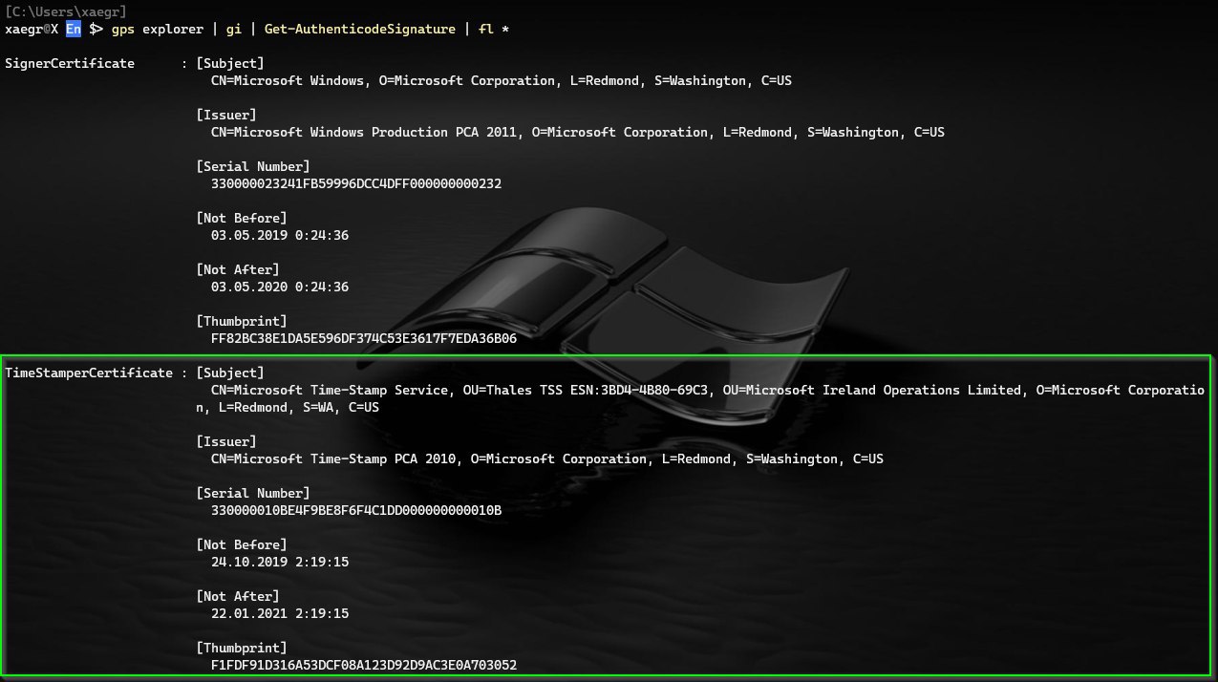Click the CN=Microsoft Windows subject line
This screenshot has height=682, width=1218.
502,80
